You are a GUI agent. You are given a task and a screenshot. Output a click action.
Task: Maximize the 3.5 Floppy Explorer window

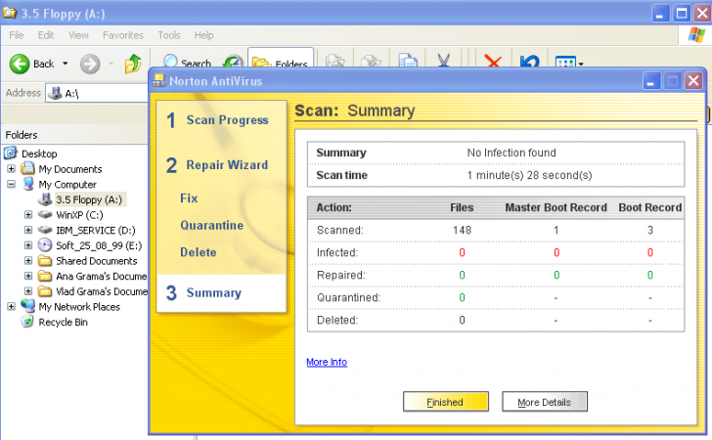[682, 13]
